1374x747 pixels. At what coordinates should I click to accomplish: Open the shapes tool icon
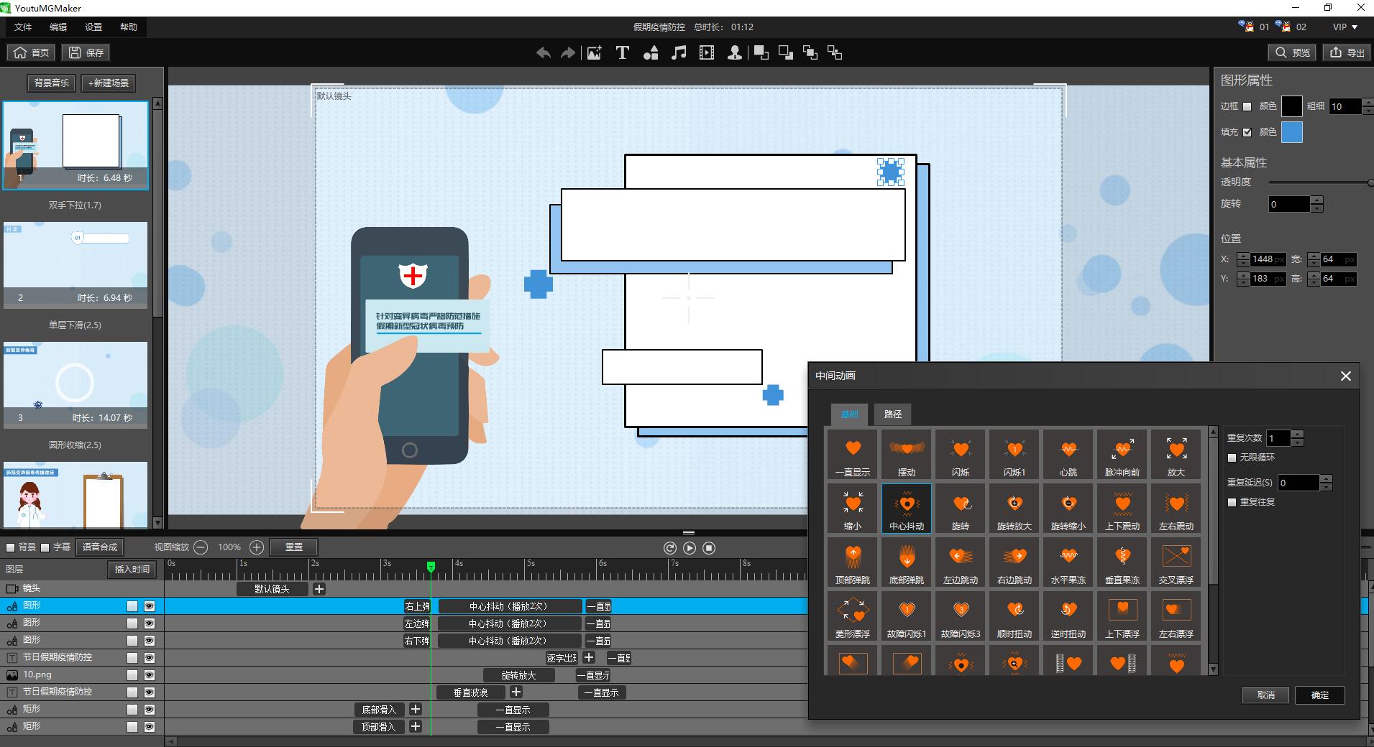tap(651, 52)
